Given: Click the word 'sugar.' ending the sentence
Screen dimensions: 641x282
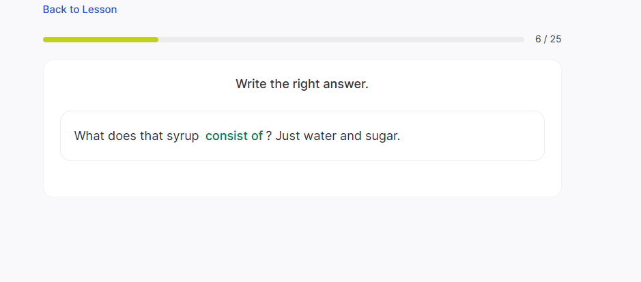Looking at the screenshot, I should point(382,136).
